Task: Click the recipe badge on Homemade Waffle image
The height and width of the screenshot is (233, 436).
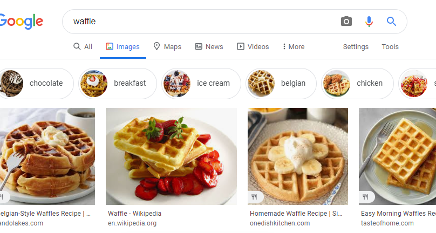Action: pos(255,197)
